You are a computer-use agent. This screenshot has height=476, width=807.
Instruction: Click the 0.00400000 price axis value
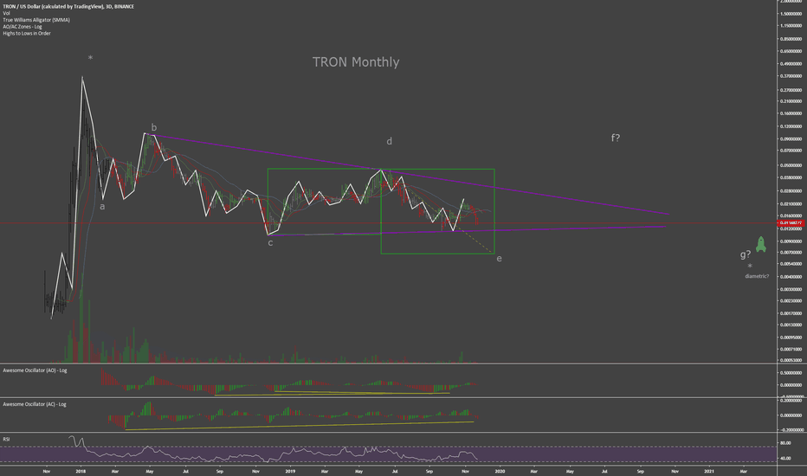pos(791,277)
